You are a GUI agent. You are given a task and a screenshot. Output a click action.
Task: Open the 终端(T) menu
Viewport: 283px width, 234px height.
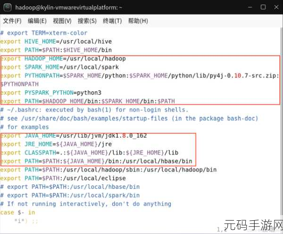(x=112, y=21)
